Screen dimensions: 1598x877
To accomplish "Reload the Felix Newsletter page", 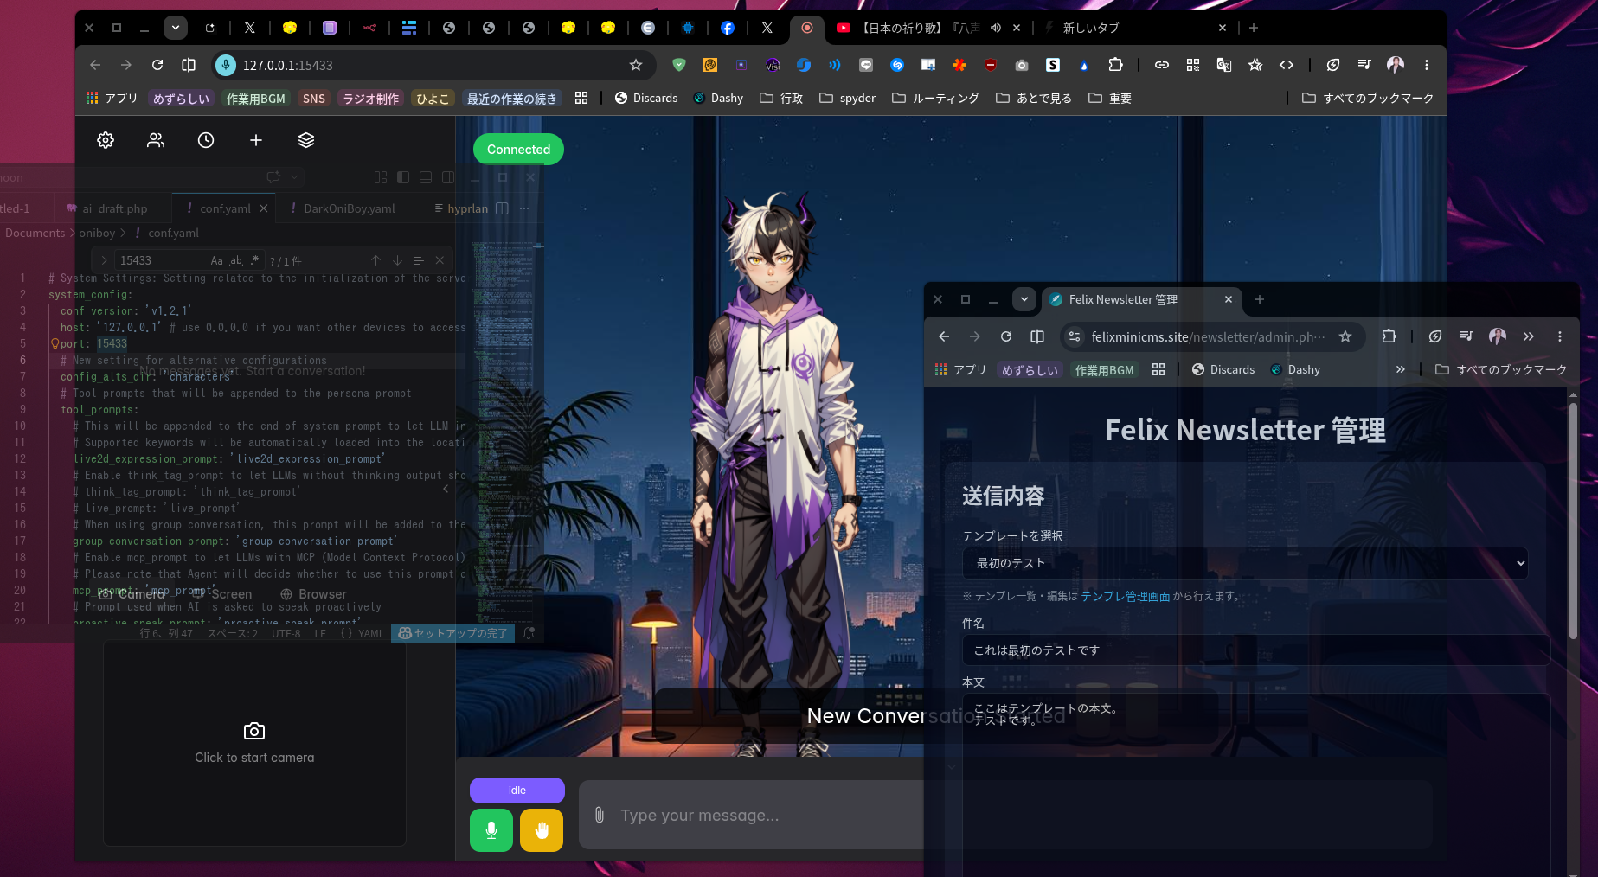I will tap(1006, 336).
